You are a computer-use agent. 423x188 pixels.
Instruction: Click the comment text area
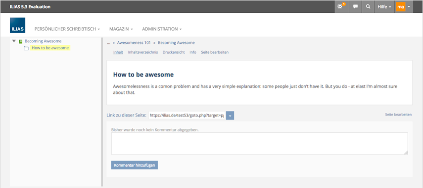tap(260, 144)
